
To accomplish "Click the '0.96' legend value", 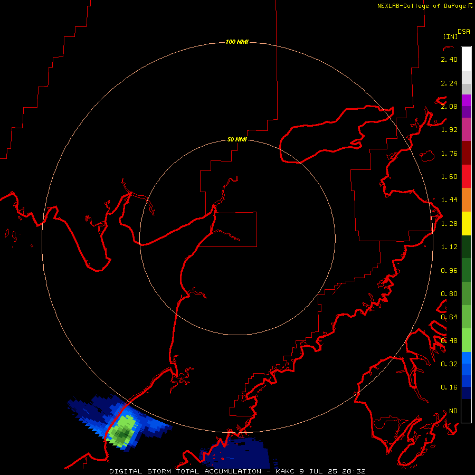I will point(449,271).
